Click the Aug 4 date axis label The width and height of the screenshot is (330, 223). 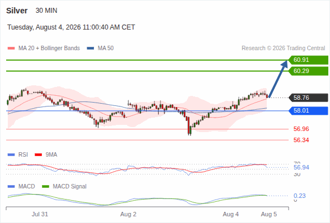pyautogui.click(x=231, y=215)
